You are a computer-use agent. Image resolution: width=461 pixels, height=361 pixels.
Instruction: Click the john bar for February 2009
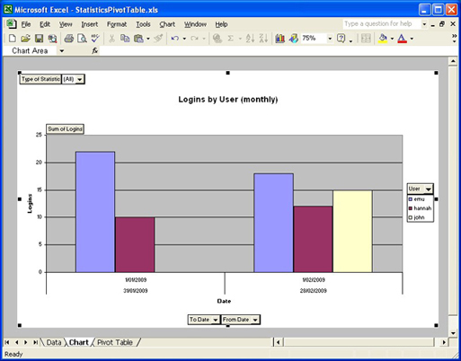[x=352, y=231]
